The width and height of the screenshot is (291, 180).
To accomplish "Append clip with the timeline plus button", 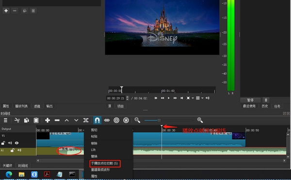I will point(48,120).
